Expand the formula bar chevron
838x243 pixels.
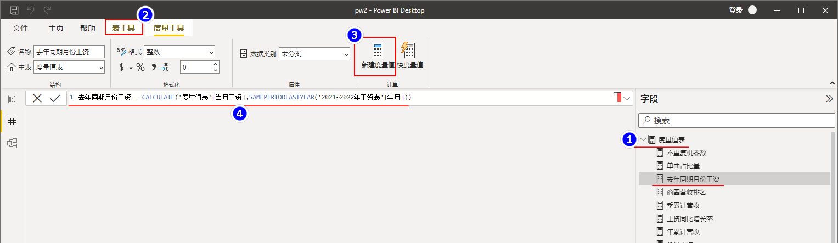(x=628, y=98)
